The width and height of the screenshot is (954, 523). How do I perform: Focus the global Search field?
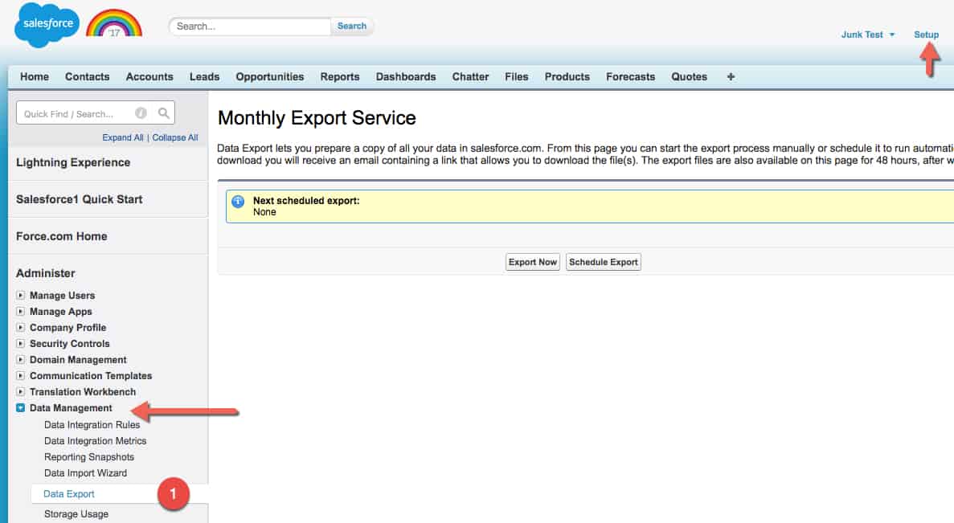pyautogui.click(x=251, y=27)
